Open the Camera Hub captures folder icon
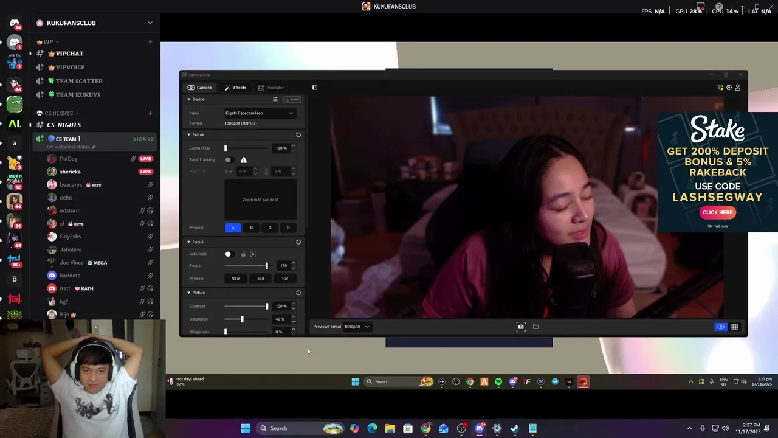778x438 pixels. (535, 327)
